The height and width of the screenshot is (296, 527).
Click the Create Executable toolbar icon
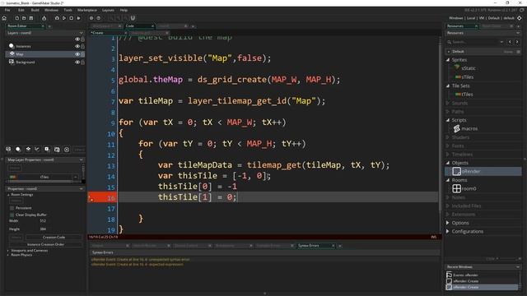(44, 18)
